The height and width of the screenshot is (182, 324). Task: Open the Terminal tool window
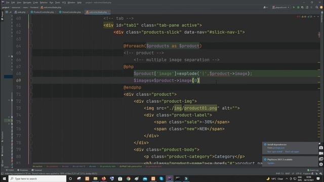coord(37,170)
